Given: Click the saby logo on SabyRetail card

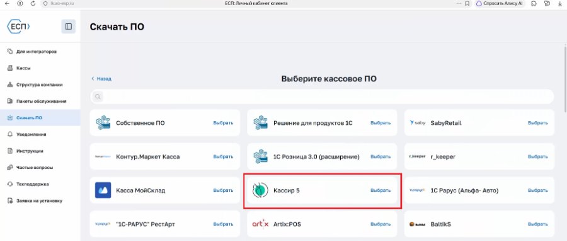Looking at the screenshot, I should [x=417, y=123].
